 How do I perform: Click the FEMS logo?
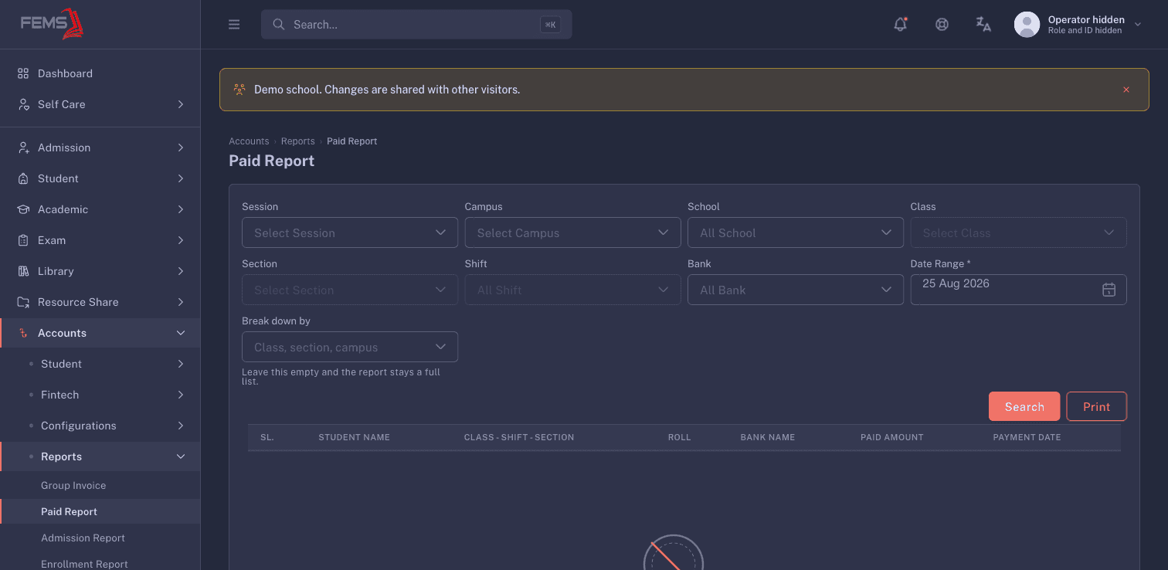52,24
